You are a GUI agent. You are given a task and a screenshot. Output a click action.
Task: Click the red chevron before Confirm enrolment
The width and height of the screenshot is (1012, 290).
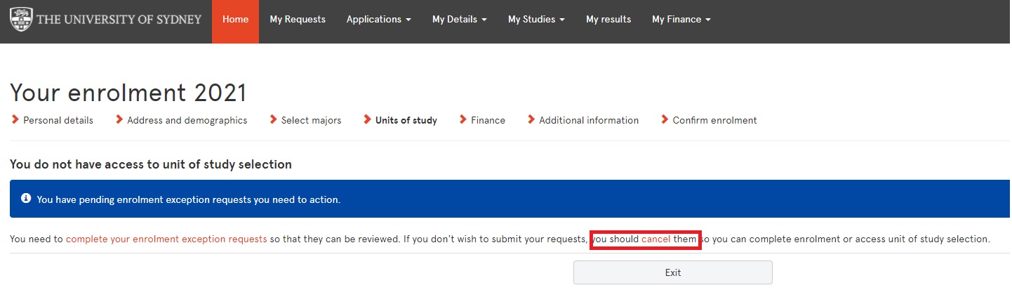(x=665, y=120)
